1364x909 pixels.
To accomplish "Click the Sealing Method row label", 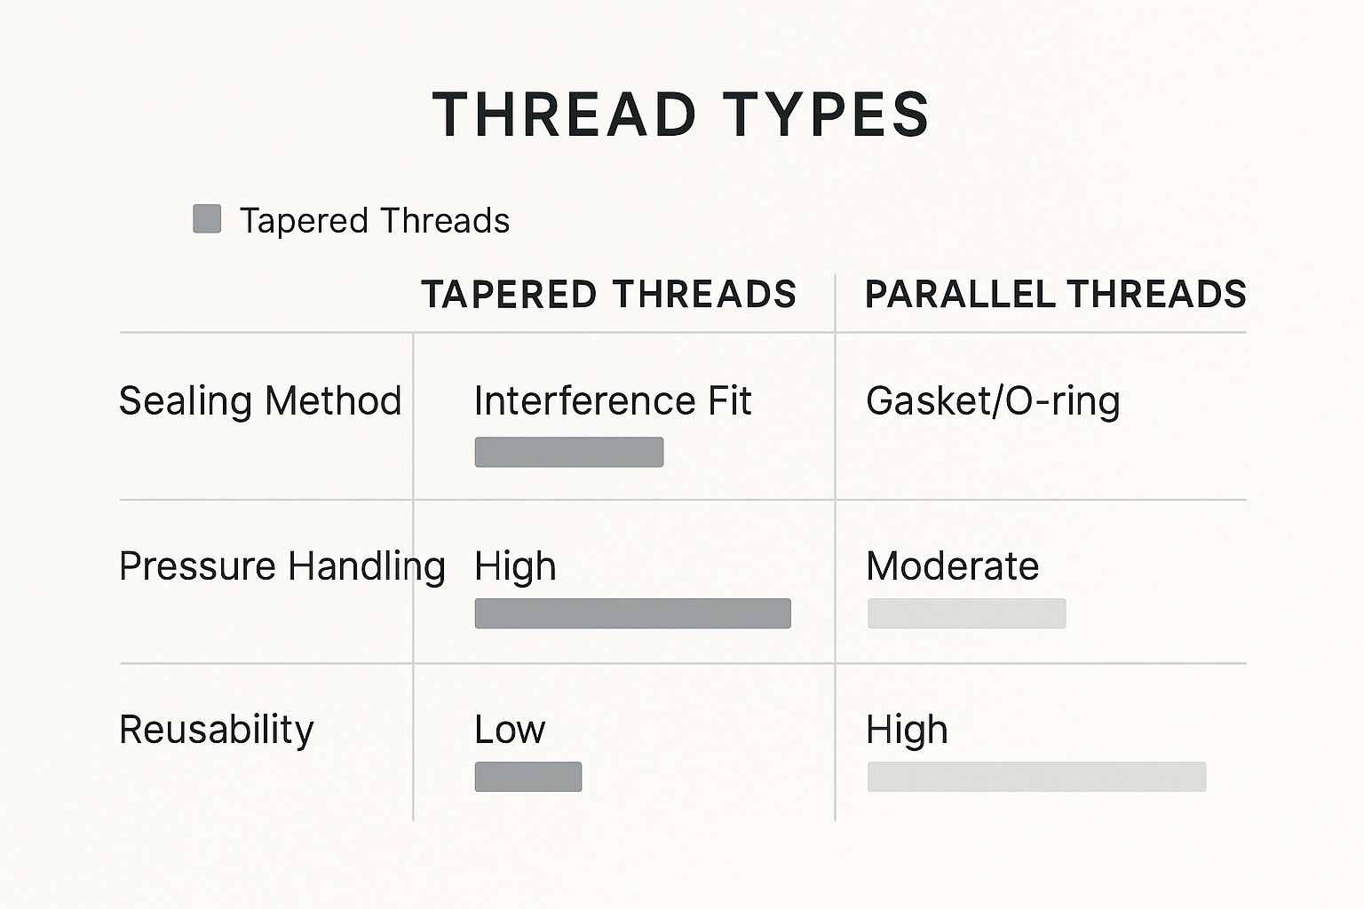I will pyautogui.click(x=260, y=401).
